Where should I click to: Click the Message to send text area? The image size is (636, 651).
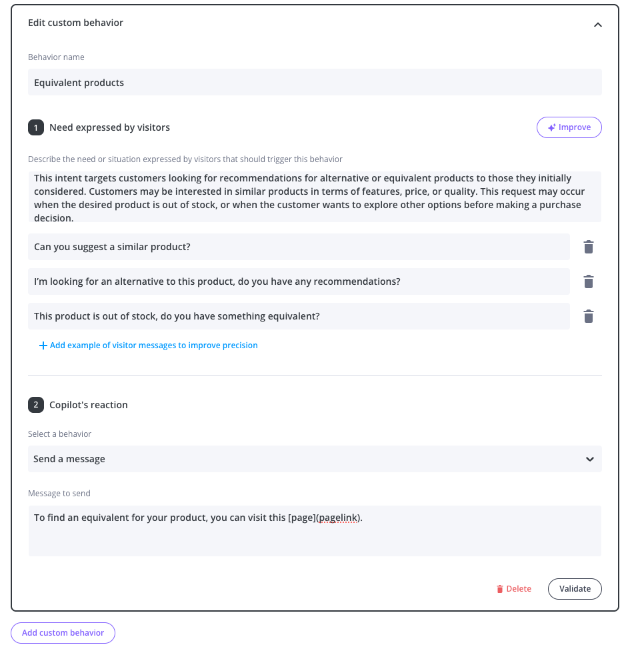click(x=315, y=531)
